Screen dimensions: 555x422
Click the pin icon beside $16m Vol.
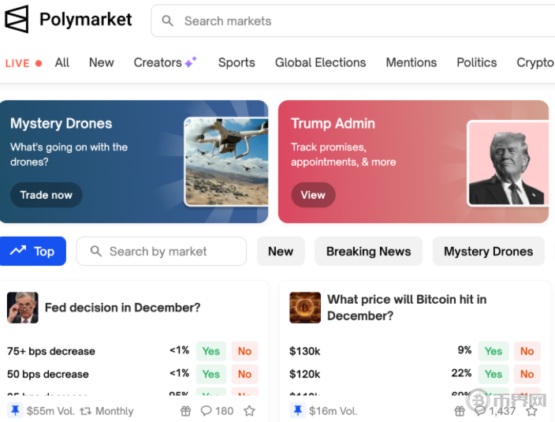click(x=296, y=411)
